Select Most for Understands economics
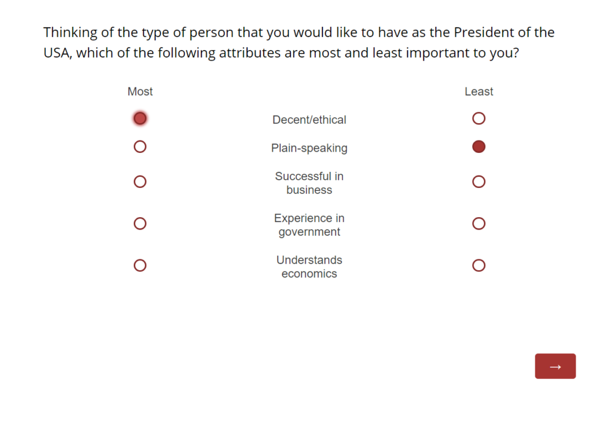This screenshot has width=609, height=429. coord(140,265)
